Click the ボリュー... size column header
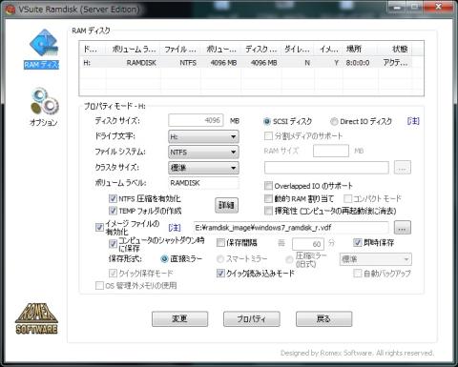 click(x=221, y=49)
